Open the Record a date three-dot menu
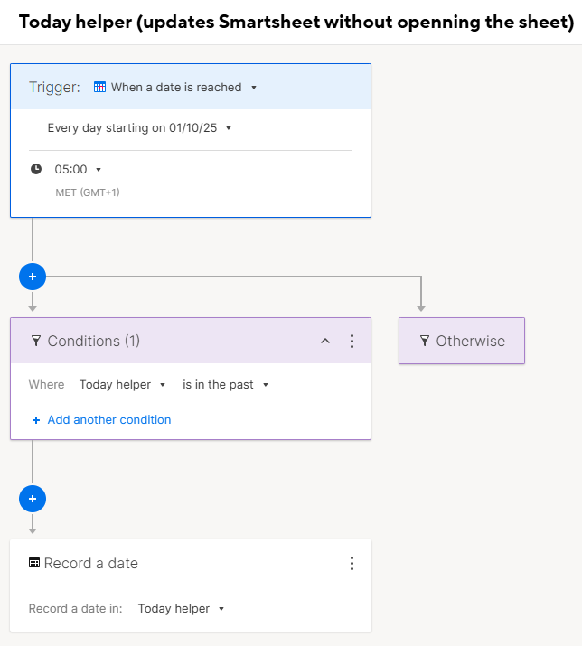Image resolution: width=582 pixels, height=646 pixels. (x=352, y=563)
